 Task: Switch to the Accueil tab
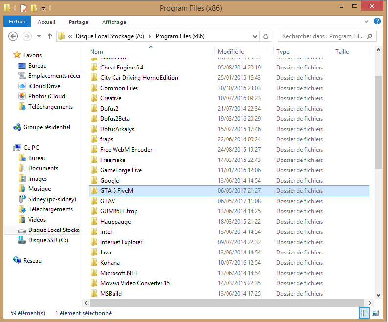(46, 22)
